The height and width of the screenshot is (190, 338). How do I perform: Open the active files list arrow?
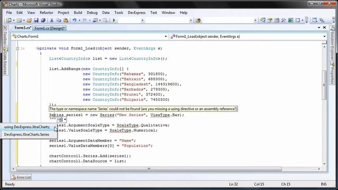319,27
